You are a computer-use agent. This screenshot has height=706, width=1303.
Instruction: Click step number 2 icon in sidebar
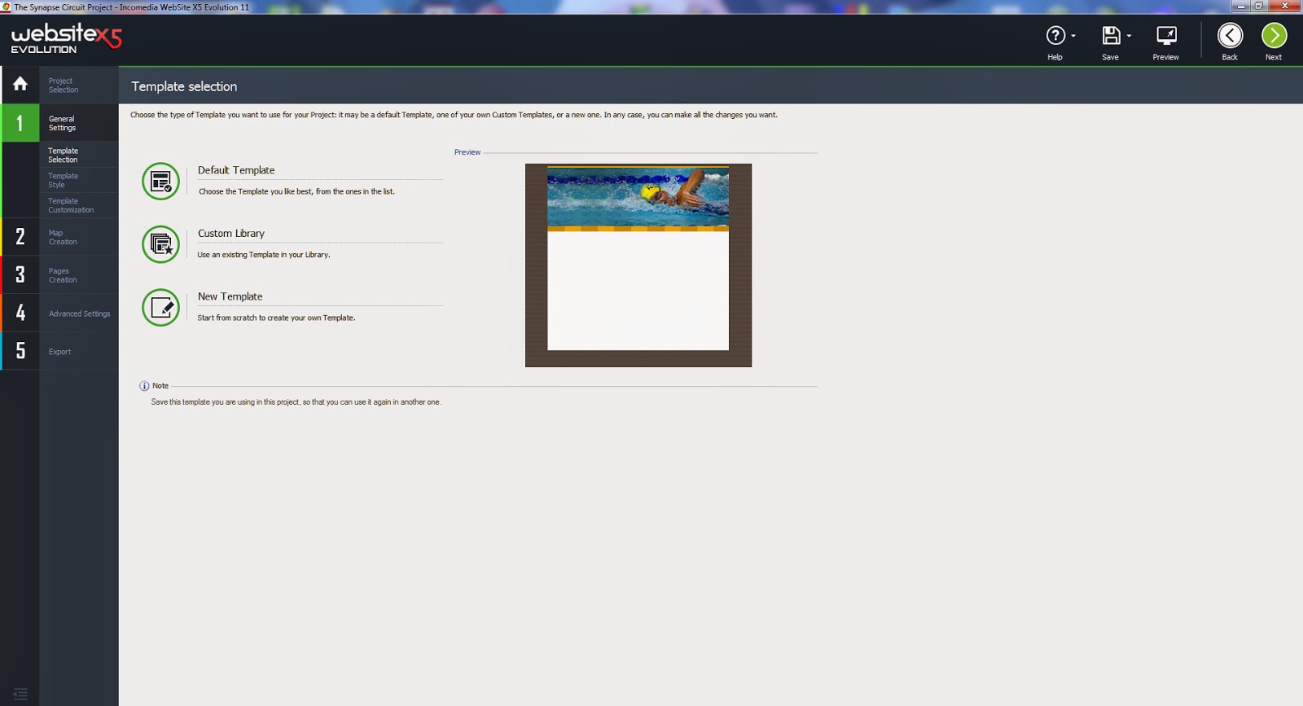point(20,237)
